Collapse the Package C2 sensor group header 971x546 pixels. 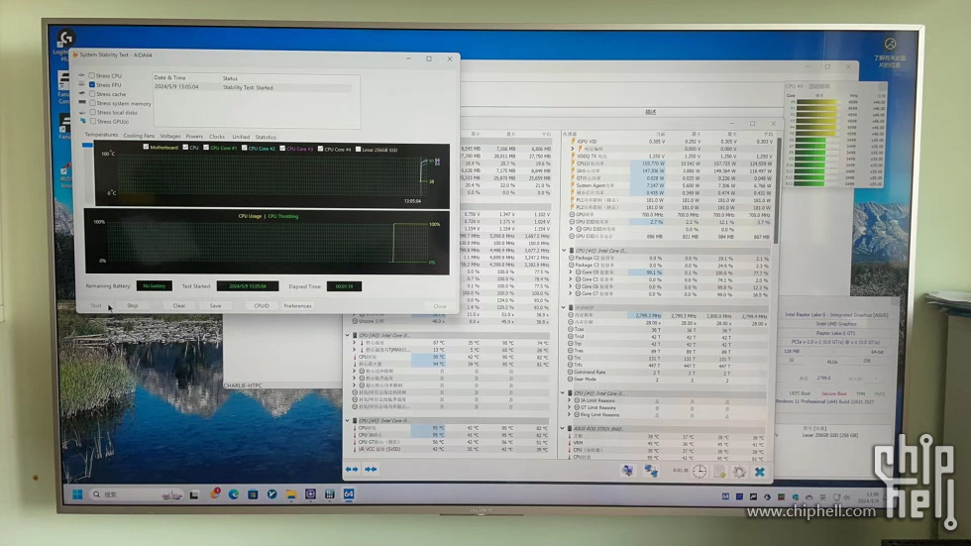564,251
